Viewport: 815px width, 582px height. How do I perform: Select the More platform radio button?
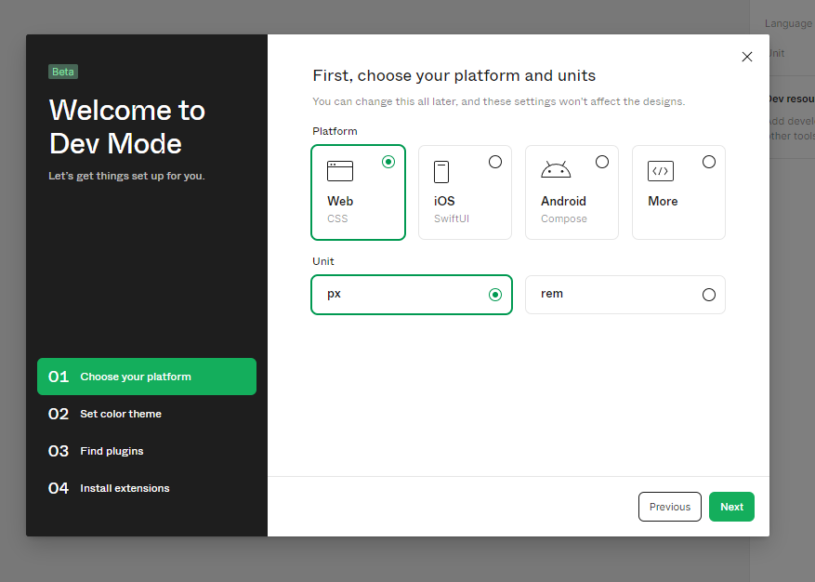click(709, 162)
